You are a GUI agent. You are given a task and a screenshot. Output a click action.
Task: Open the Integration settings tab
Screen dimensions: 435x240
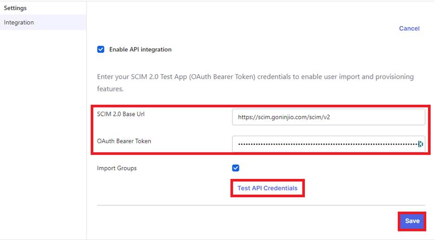point(19,22)
